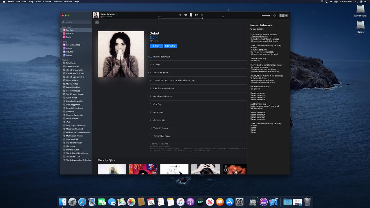Viewport: 370px width, 208px height.
Task: Show Recently Added in the Library
Action: (x=76, y=45)
